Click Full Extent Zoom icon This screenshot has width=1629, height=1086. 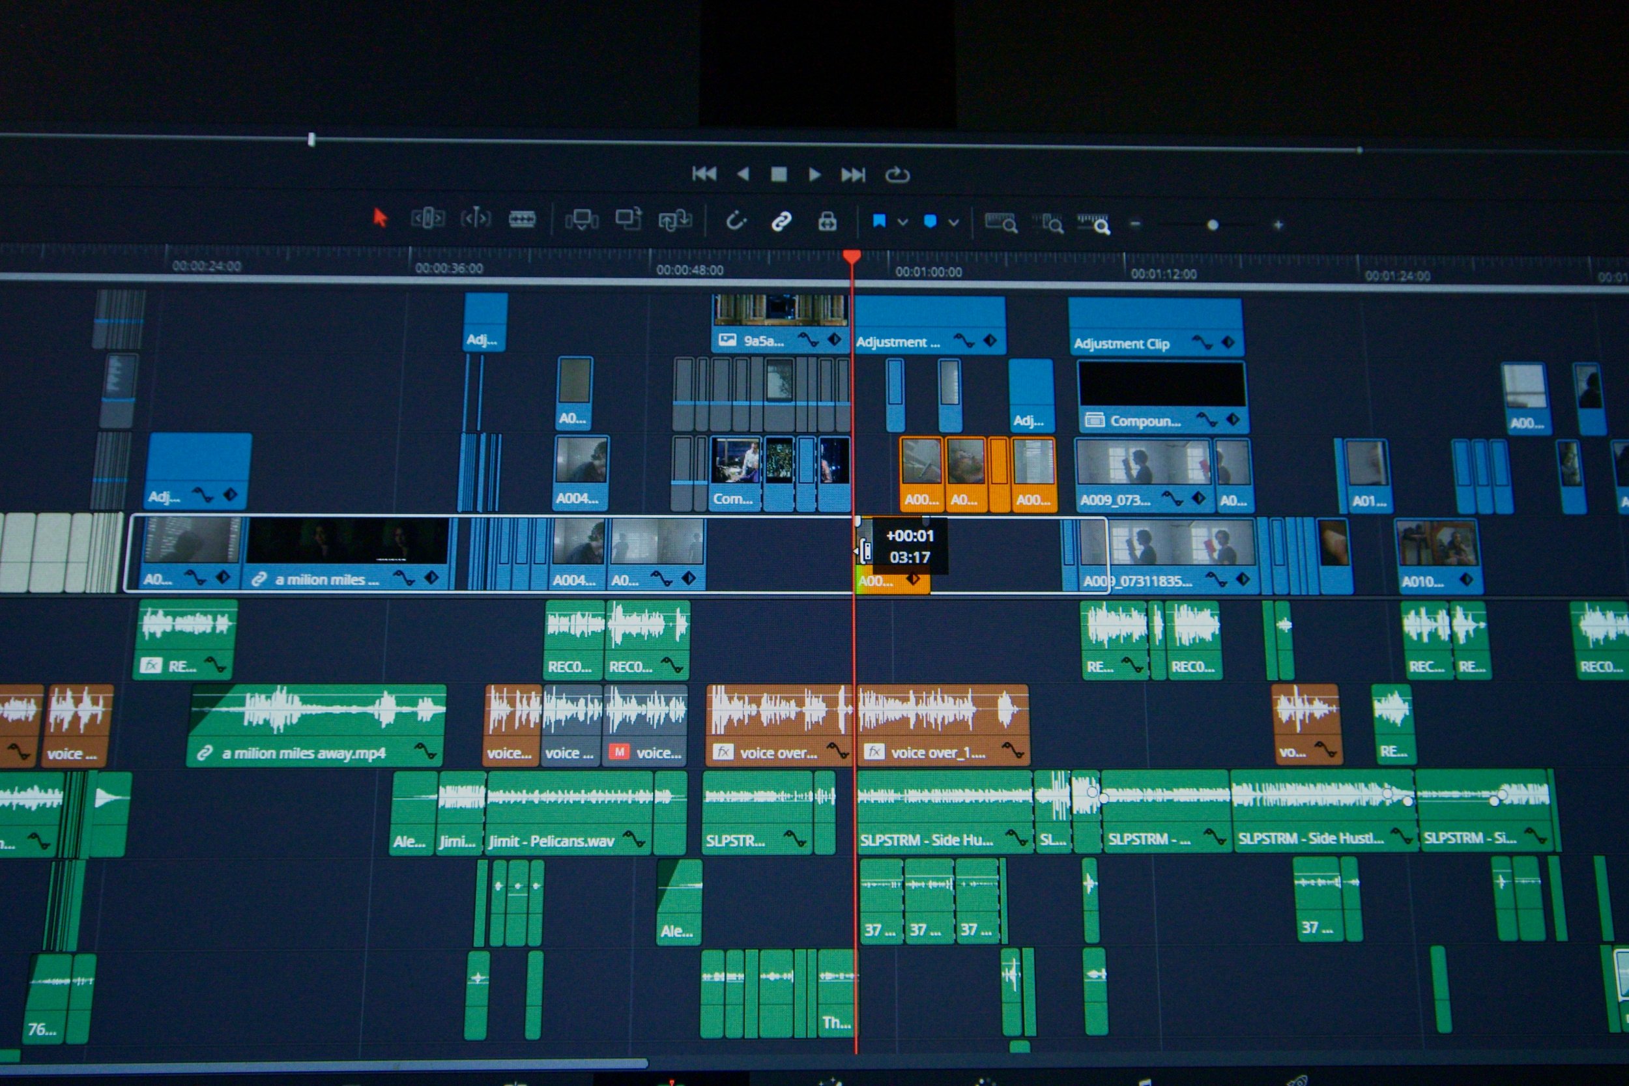click(1001, 223)
